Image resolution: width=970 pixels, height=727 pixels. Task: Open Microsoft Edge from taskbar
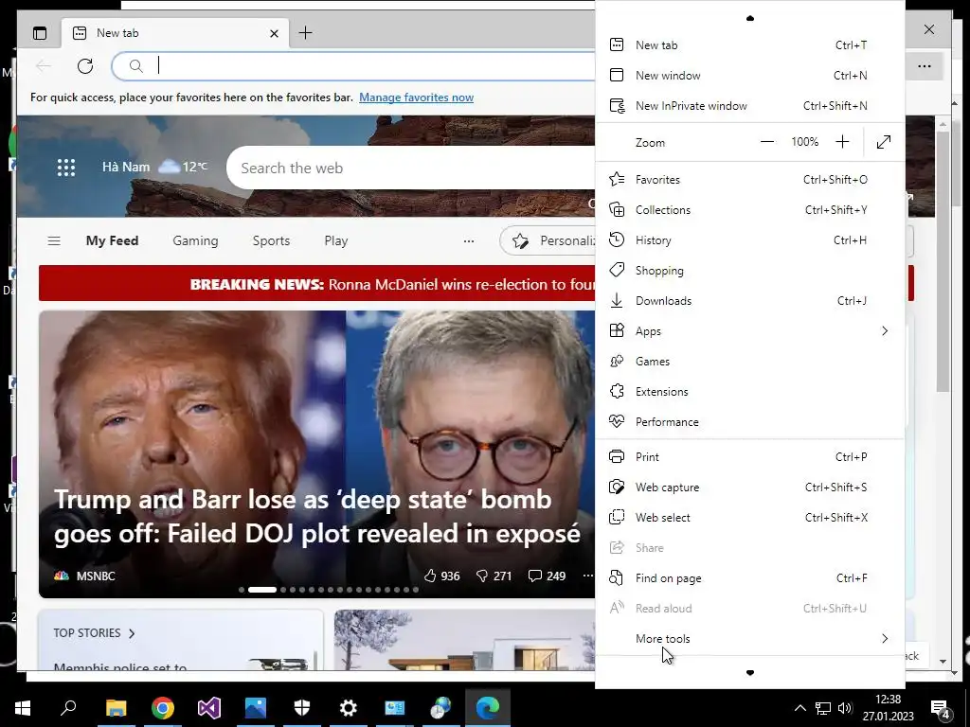click(488, 707)
